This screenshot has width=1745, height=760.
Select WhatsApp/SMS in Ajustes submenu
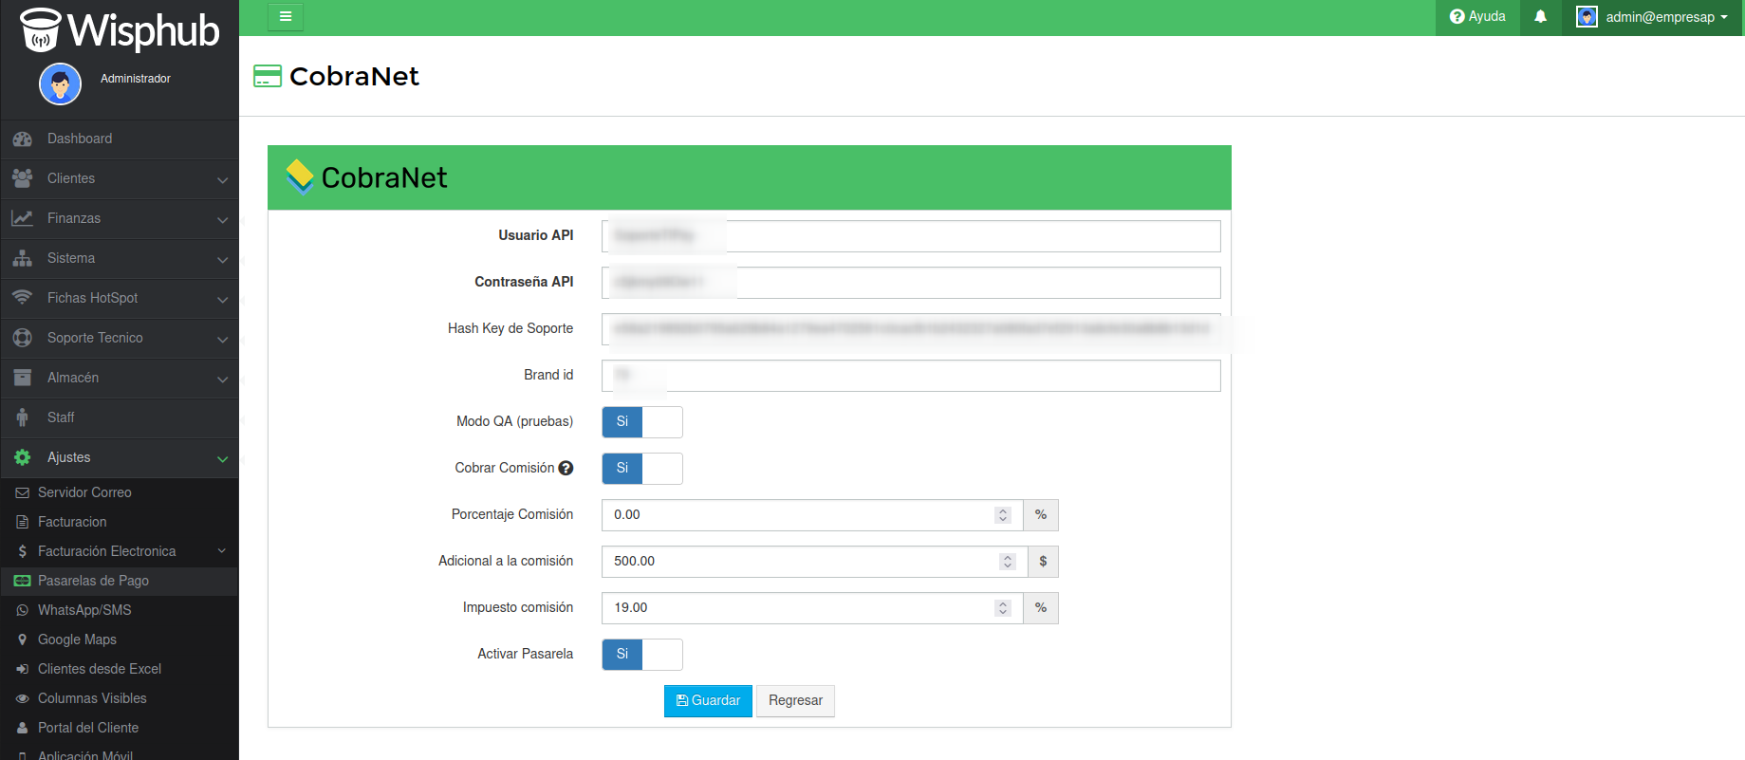click(x=84, y=610)
